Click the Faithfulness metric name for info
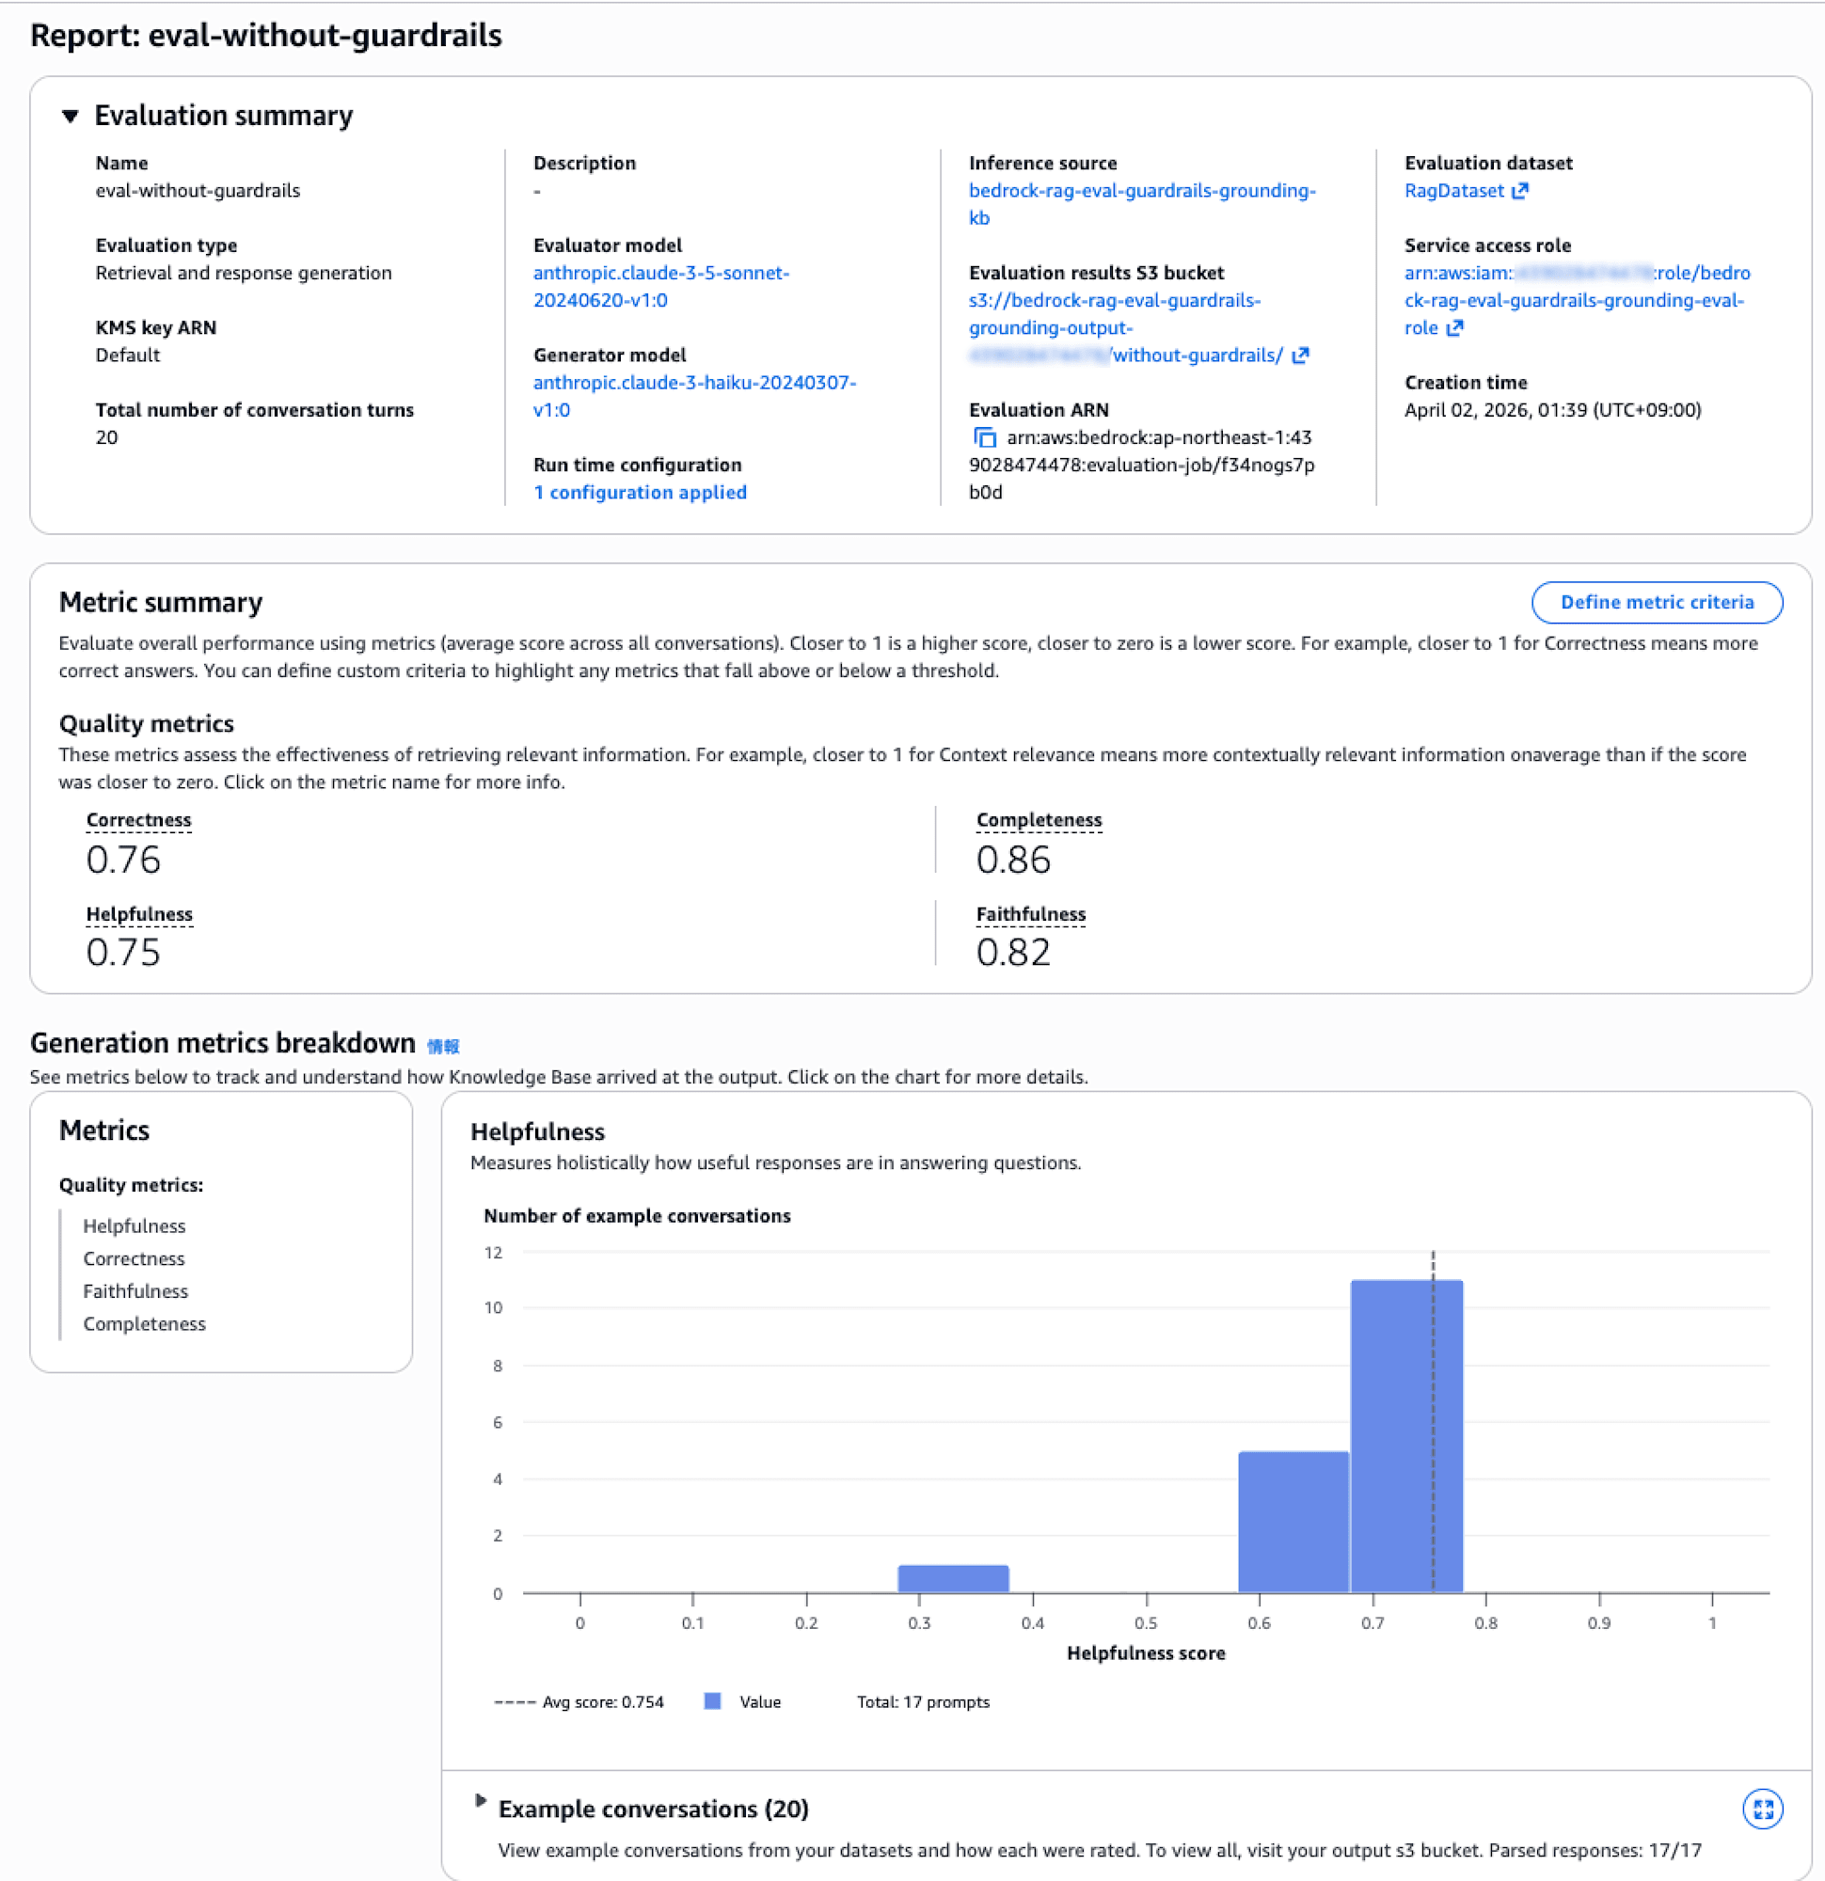This screenshot has width=1825, height=1881. [x=1030, y=913]
